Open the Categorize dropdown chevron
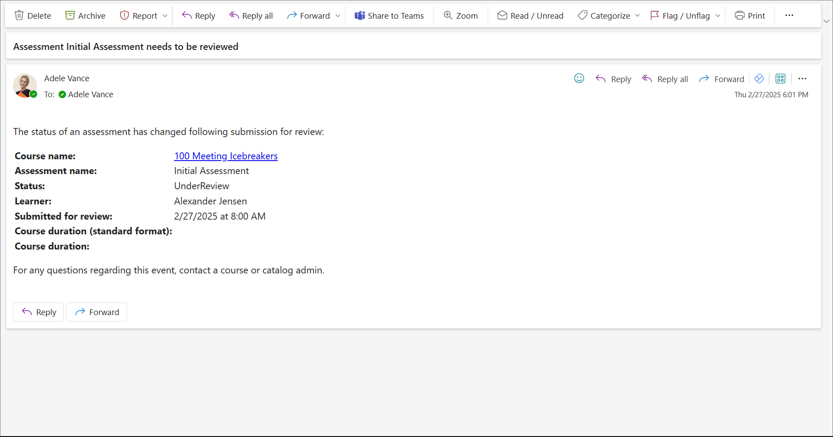The image size is (833, 437). (x=637, y=16)
